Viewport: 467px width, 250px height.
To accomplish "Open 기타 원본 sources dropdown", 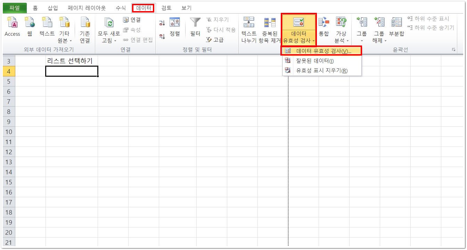I will click(x=65, y=30).
